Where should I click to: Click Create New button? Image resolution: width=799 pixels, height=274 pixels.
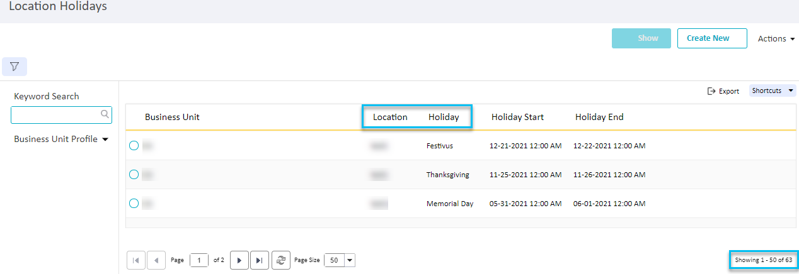(712, 38)
